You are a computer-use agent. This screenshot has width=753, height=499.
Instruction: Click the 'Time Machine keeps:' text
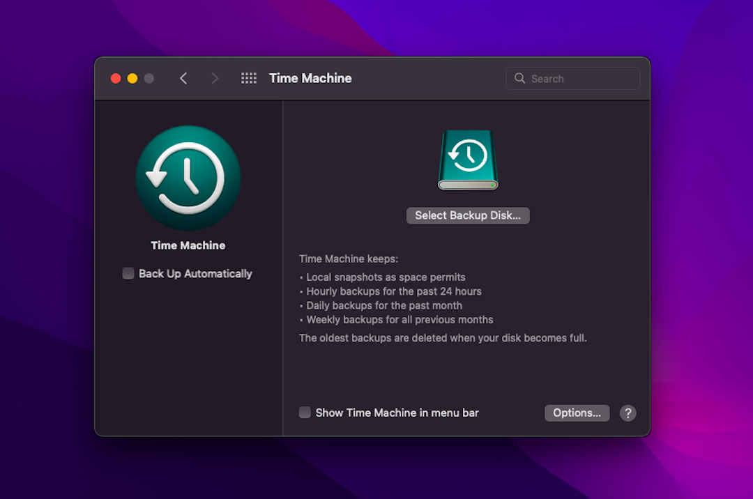coord(349,259)
